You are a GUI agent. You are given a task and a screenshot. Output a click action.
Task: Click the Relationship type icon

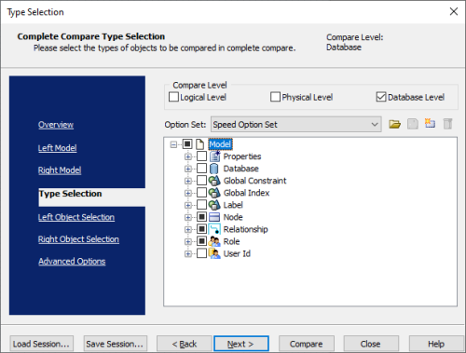coord(214,229)
